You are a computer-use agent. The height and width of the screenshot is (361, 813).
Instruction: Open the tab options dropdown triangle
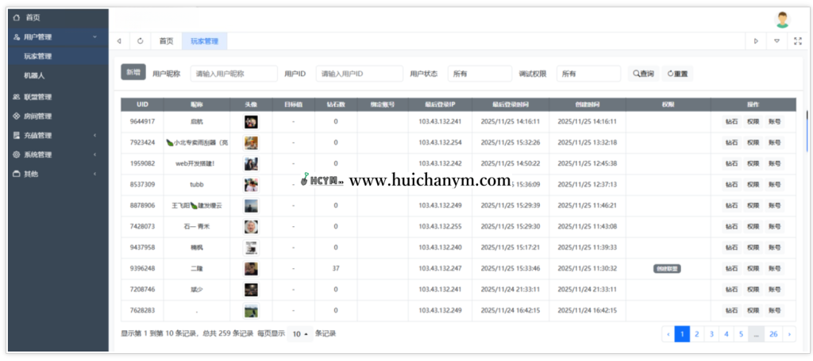point(776,40)
